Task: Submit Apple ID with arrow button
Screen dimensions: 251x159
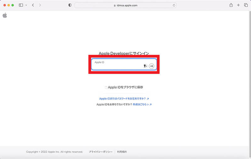Action: coord(151,66)
